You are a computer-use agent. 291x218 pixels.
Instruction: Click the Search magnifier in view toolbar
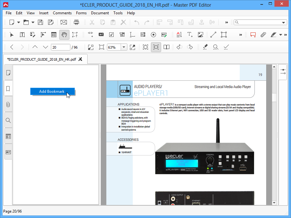(216, 47)
